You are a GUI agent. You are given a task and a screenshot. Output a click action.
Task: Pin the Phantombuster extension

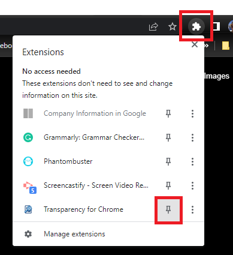168,161
